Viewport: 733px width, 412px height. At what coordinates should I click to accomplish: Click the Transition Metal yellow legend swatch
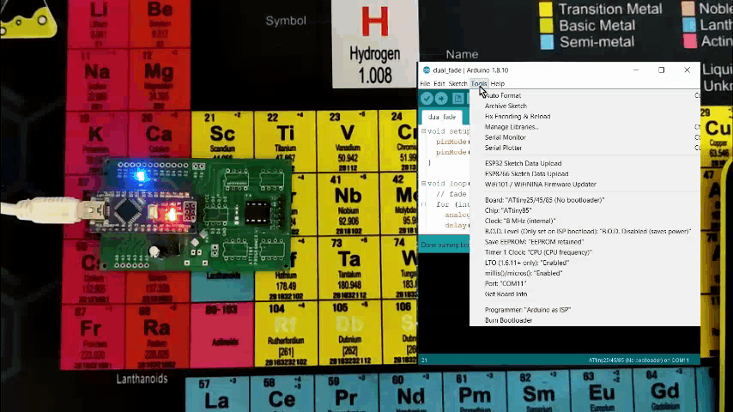(546, 9)
